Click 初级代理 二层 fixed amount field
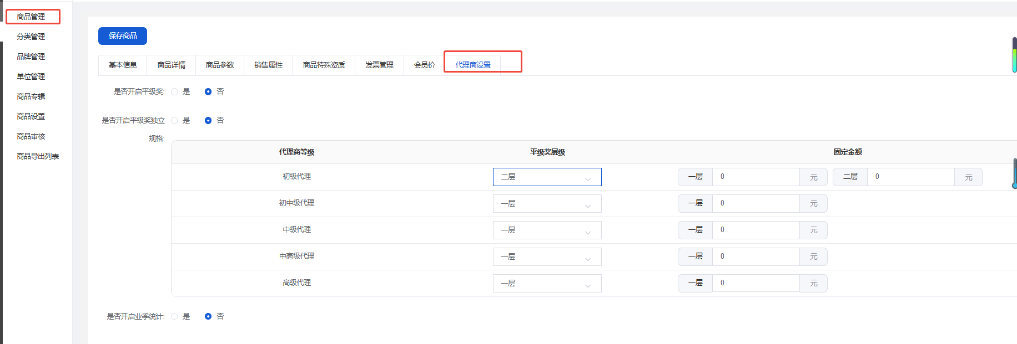The width and height of the screenshot is (1017, 344). coord(910,177)
